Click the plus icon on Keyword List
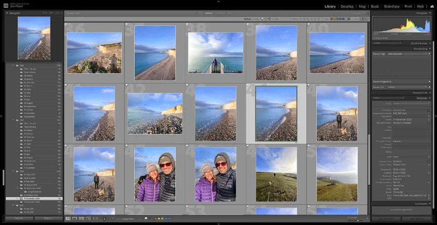The height and width of the screenshot is (225, 437). (374, 92)
